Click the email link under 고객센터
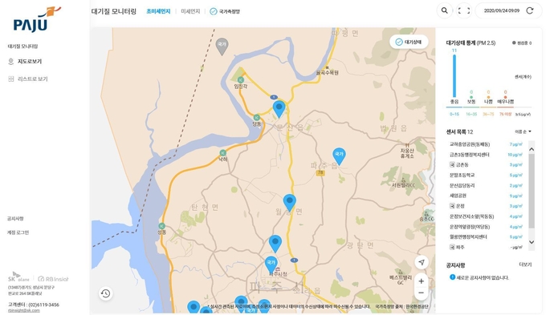This screenshot has width=546, height=315. [x=23, y=310]
